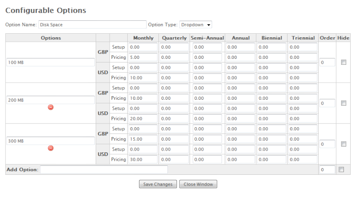Select USD Monthly Pricing field showing 20.00
This screenshot has height=200, width=357.
(x=143, y=119)
